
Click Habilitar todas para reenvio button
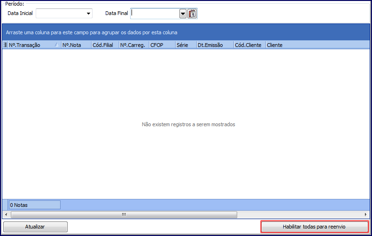click(x=314, y=227)
